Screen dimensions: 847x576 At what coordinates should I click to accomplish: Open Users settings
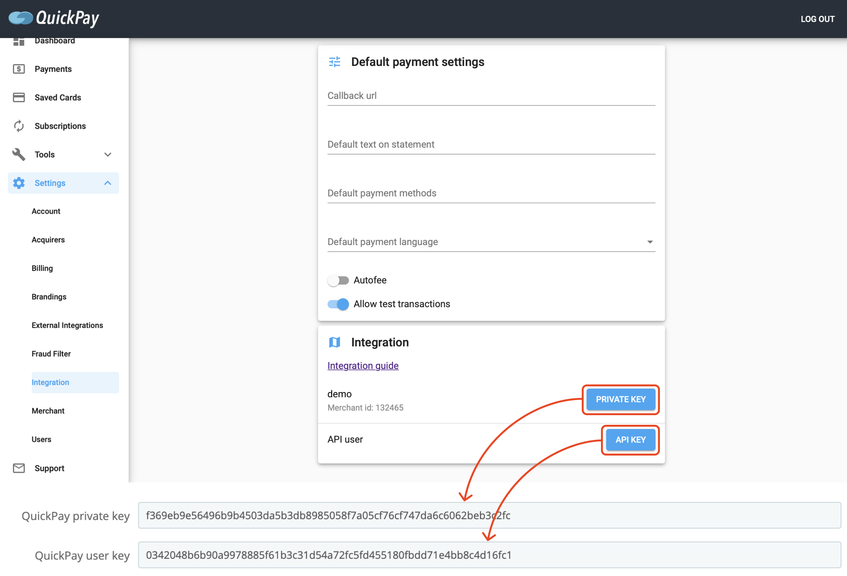pyautogui.click(x=41, y=439)
